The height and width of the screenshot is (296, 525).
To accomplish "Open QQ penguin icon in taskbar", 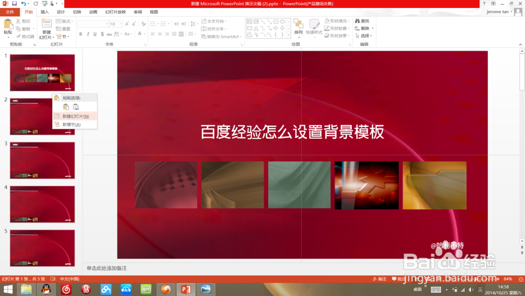I will click(46, 289).
